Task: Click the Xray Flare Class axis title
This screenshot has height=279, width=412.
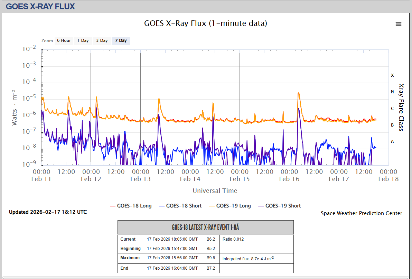Action: (x=401, y=107)
